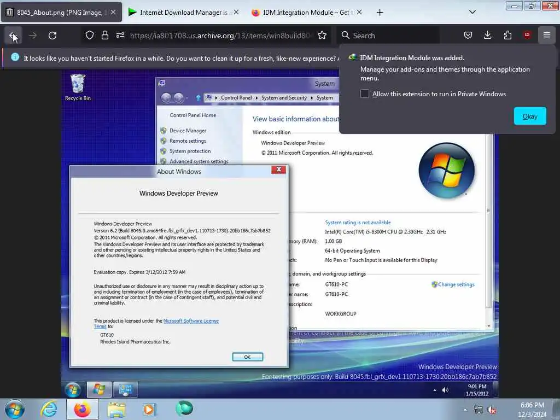Show hidden system tray icons

point(465,410)
